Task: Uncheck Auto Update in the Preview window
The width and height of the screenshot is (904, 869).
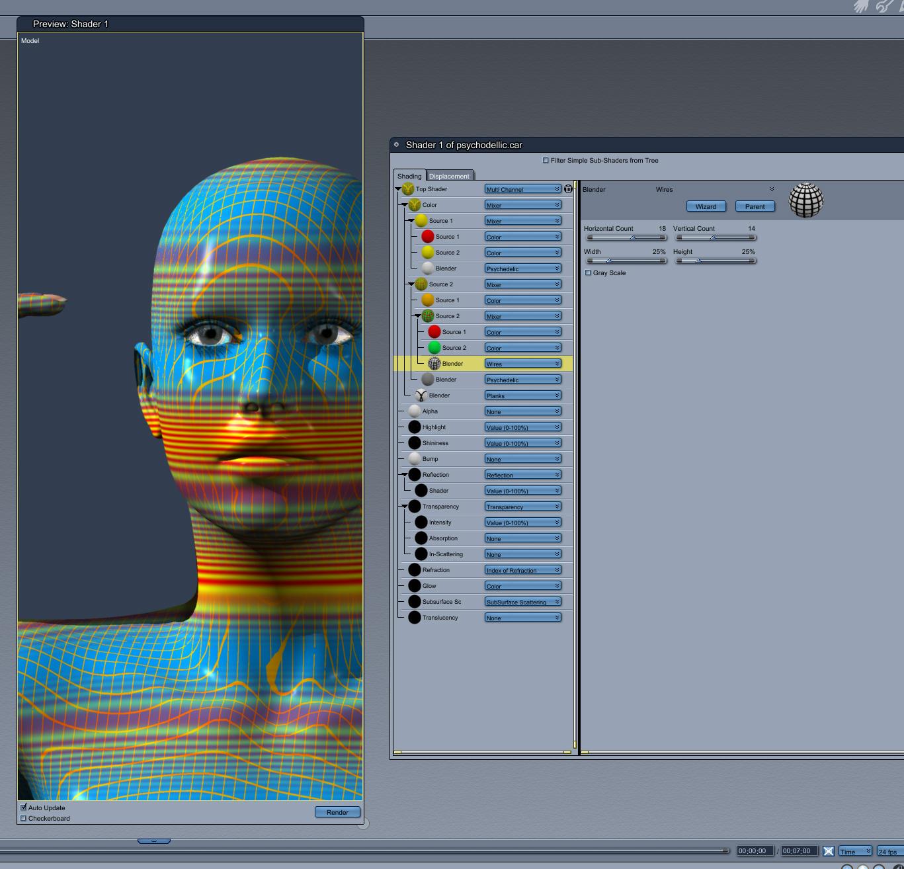Action: 24,807
